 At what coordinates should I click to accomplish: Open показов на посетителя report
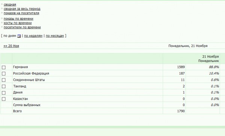pyautogui.click(x=21, y=13)
